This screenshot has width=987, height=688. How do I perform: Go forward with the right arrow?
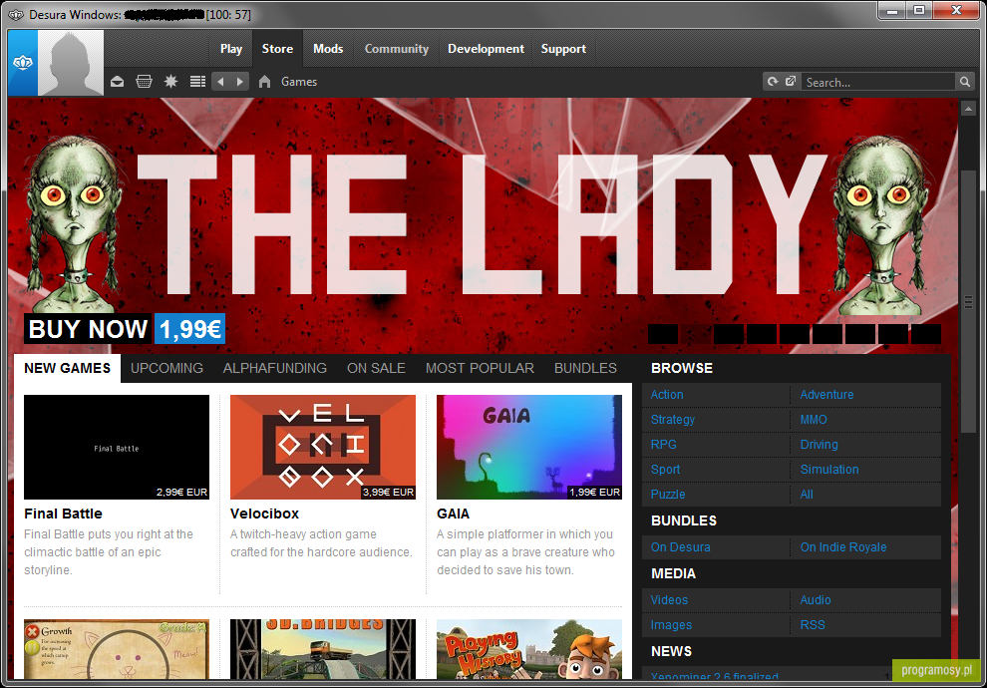pos(240,82)
